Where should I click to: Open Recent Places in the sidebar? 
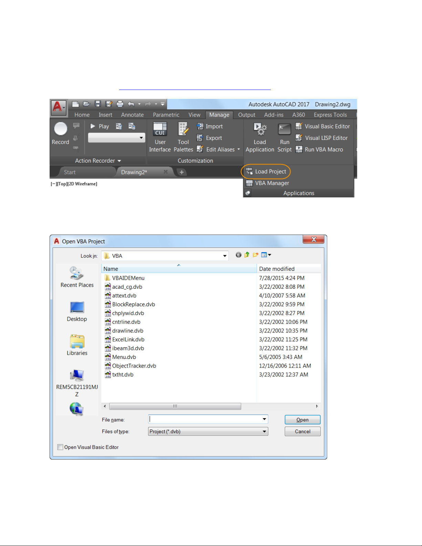click(x=77, y=277)
